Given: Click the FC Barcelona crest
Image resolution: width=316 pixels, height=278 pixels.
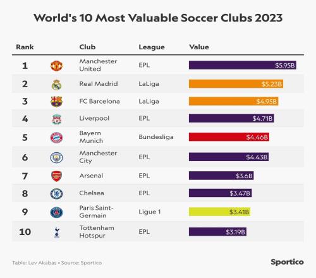Looking at the screenshot, I should coord(56,102).
